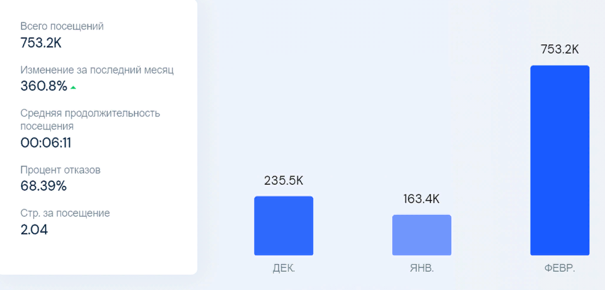
Task: Click the "ДЕК." month axis label
Action: point(284,269)
